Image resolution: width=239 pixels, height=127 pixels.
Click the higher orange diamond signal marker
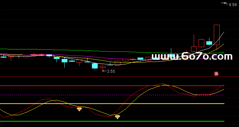pos(79,109)
